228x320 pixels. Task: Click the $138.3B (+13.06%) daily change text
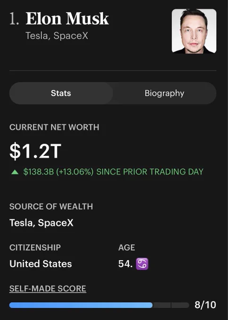pos(58,172)
